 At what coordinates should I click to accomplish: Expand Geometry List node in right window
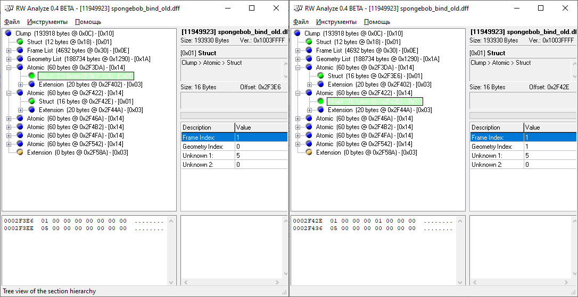298,59
